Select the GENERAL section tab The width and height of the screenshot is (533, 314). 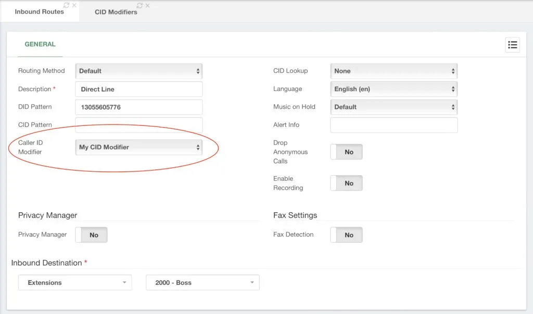pos(40,44)
